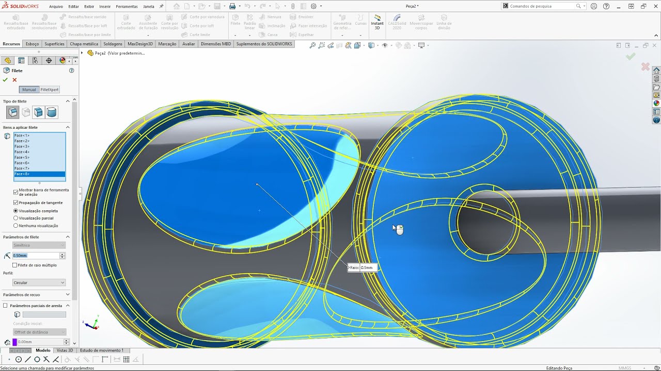Select Visualização completa radio button
This screenshot has height=371, width=661.
pos(15,211)
